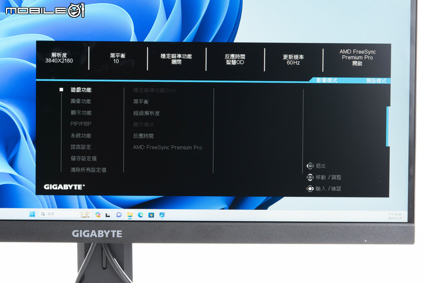Open the Copilot colorful taskbar icon
The height and width of the screenshot is (283, 424).
click(98, 215)
